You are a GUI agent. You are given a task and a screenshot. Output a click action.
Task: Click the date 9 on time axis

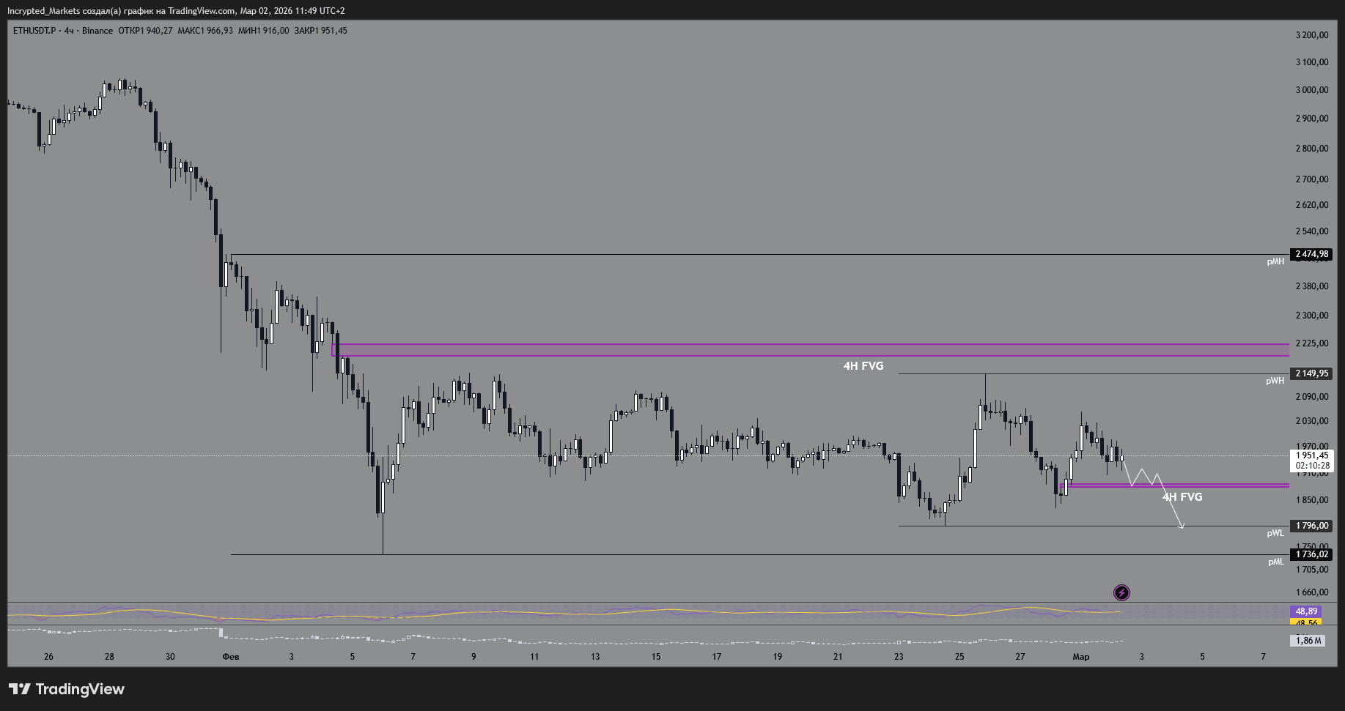(473, 657)
